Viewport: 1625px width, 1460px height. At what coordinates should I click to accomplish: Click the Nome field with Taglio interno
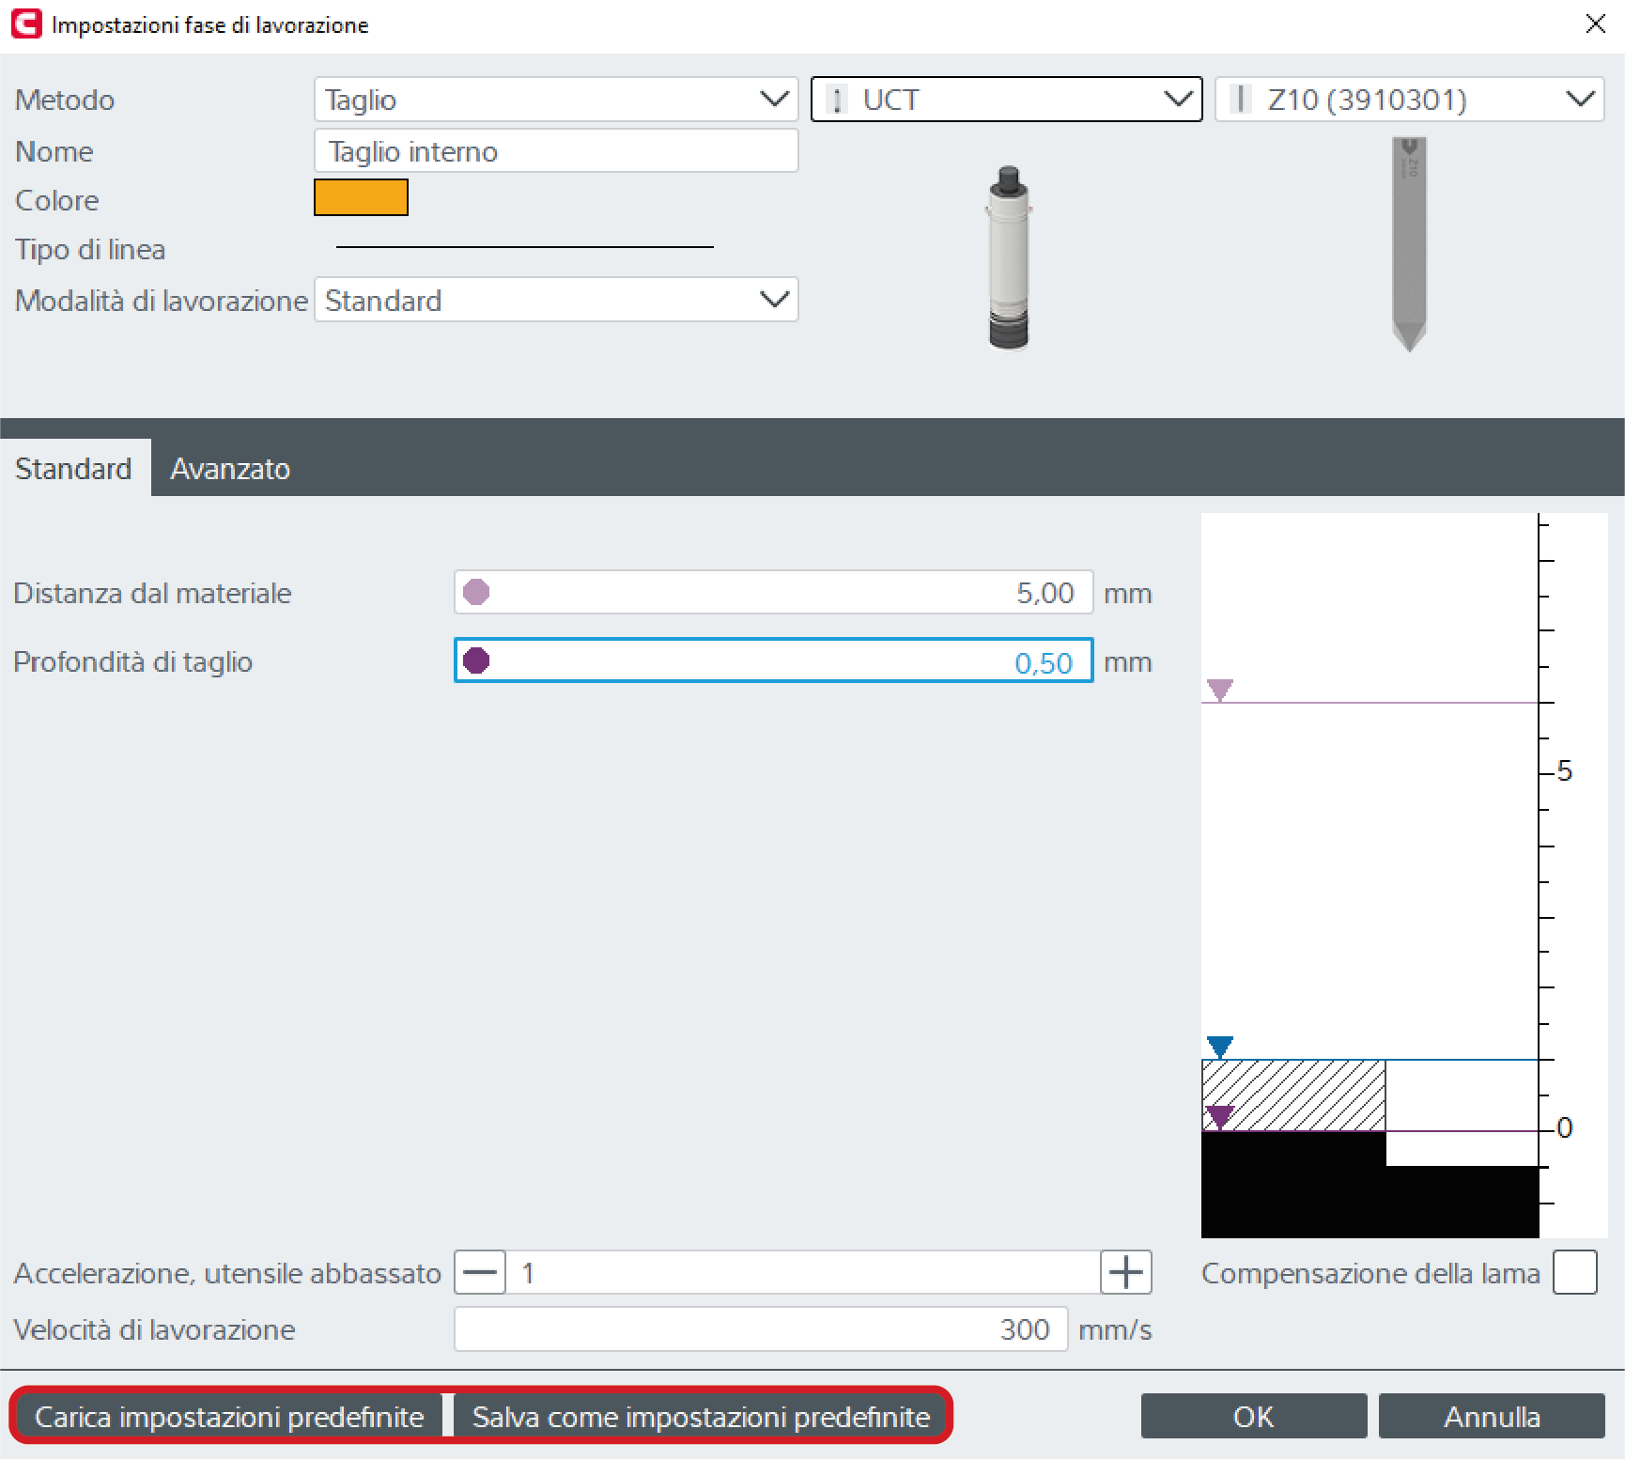[556, 150]
